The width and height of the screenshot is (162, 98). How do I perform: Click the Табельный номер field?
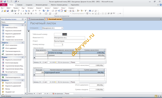(60, 34)
